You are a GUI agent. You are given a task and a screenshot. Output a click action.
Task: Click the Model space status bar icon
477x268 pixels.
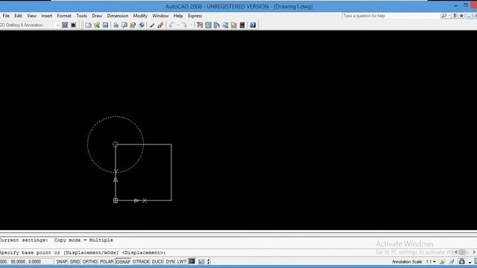coord(192,261)
